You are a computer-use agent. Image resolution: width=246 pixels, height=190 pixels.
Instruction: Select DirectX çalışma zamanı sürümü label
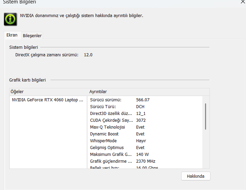[x=47, y=55]
